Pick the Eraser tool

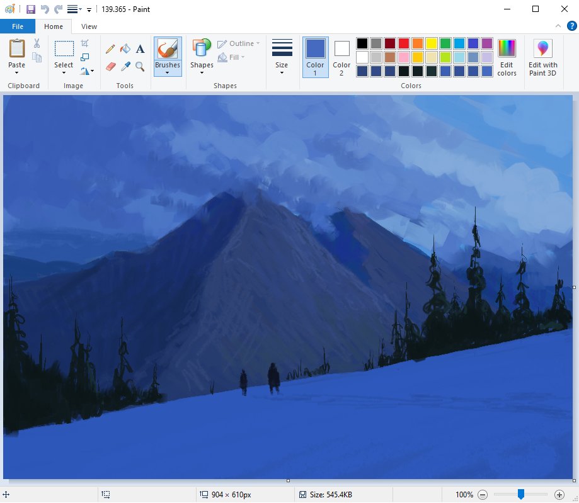110,65
